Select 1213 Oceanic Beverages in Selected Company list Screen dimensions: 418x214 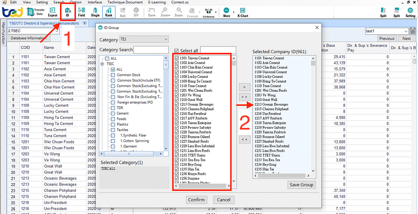271,104
